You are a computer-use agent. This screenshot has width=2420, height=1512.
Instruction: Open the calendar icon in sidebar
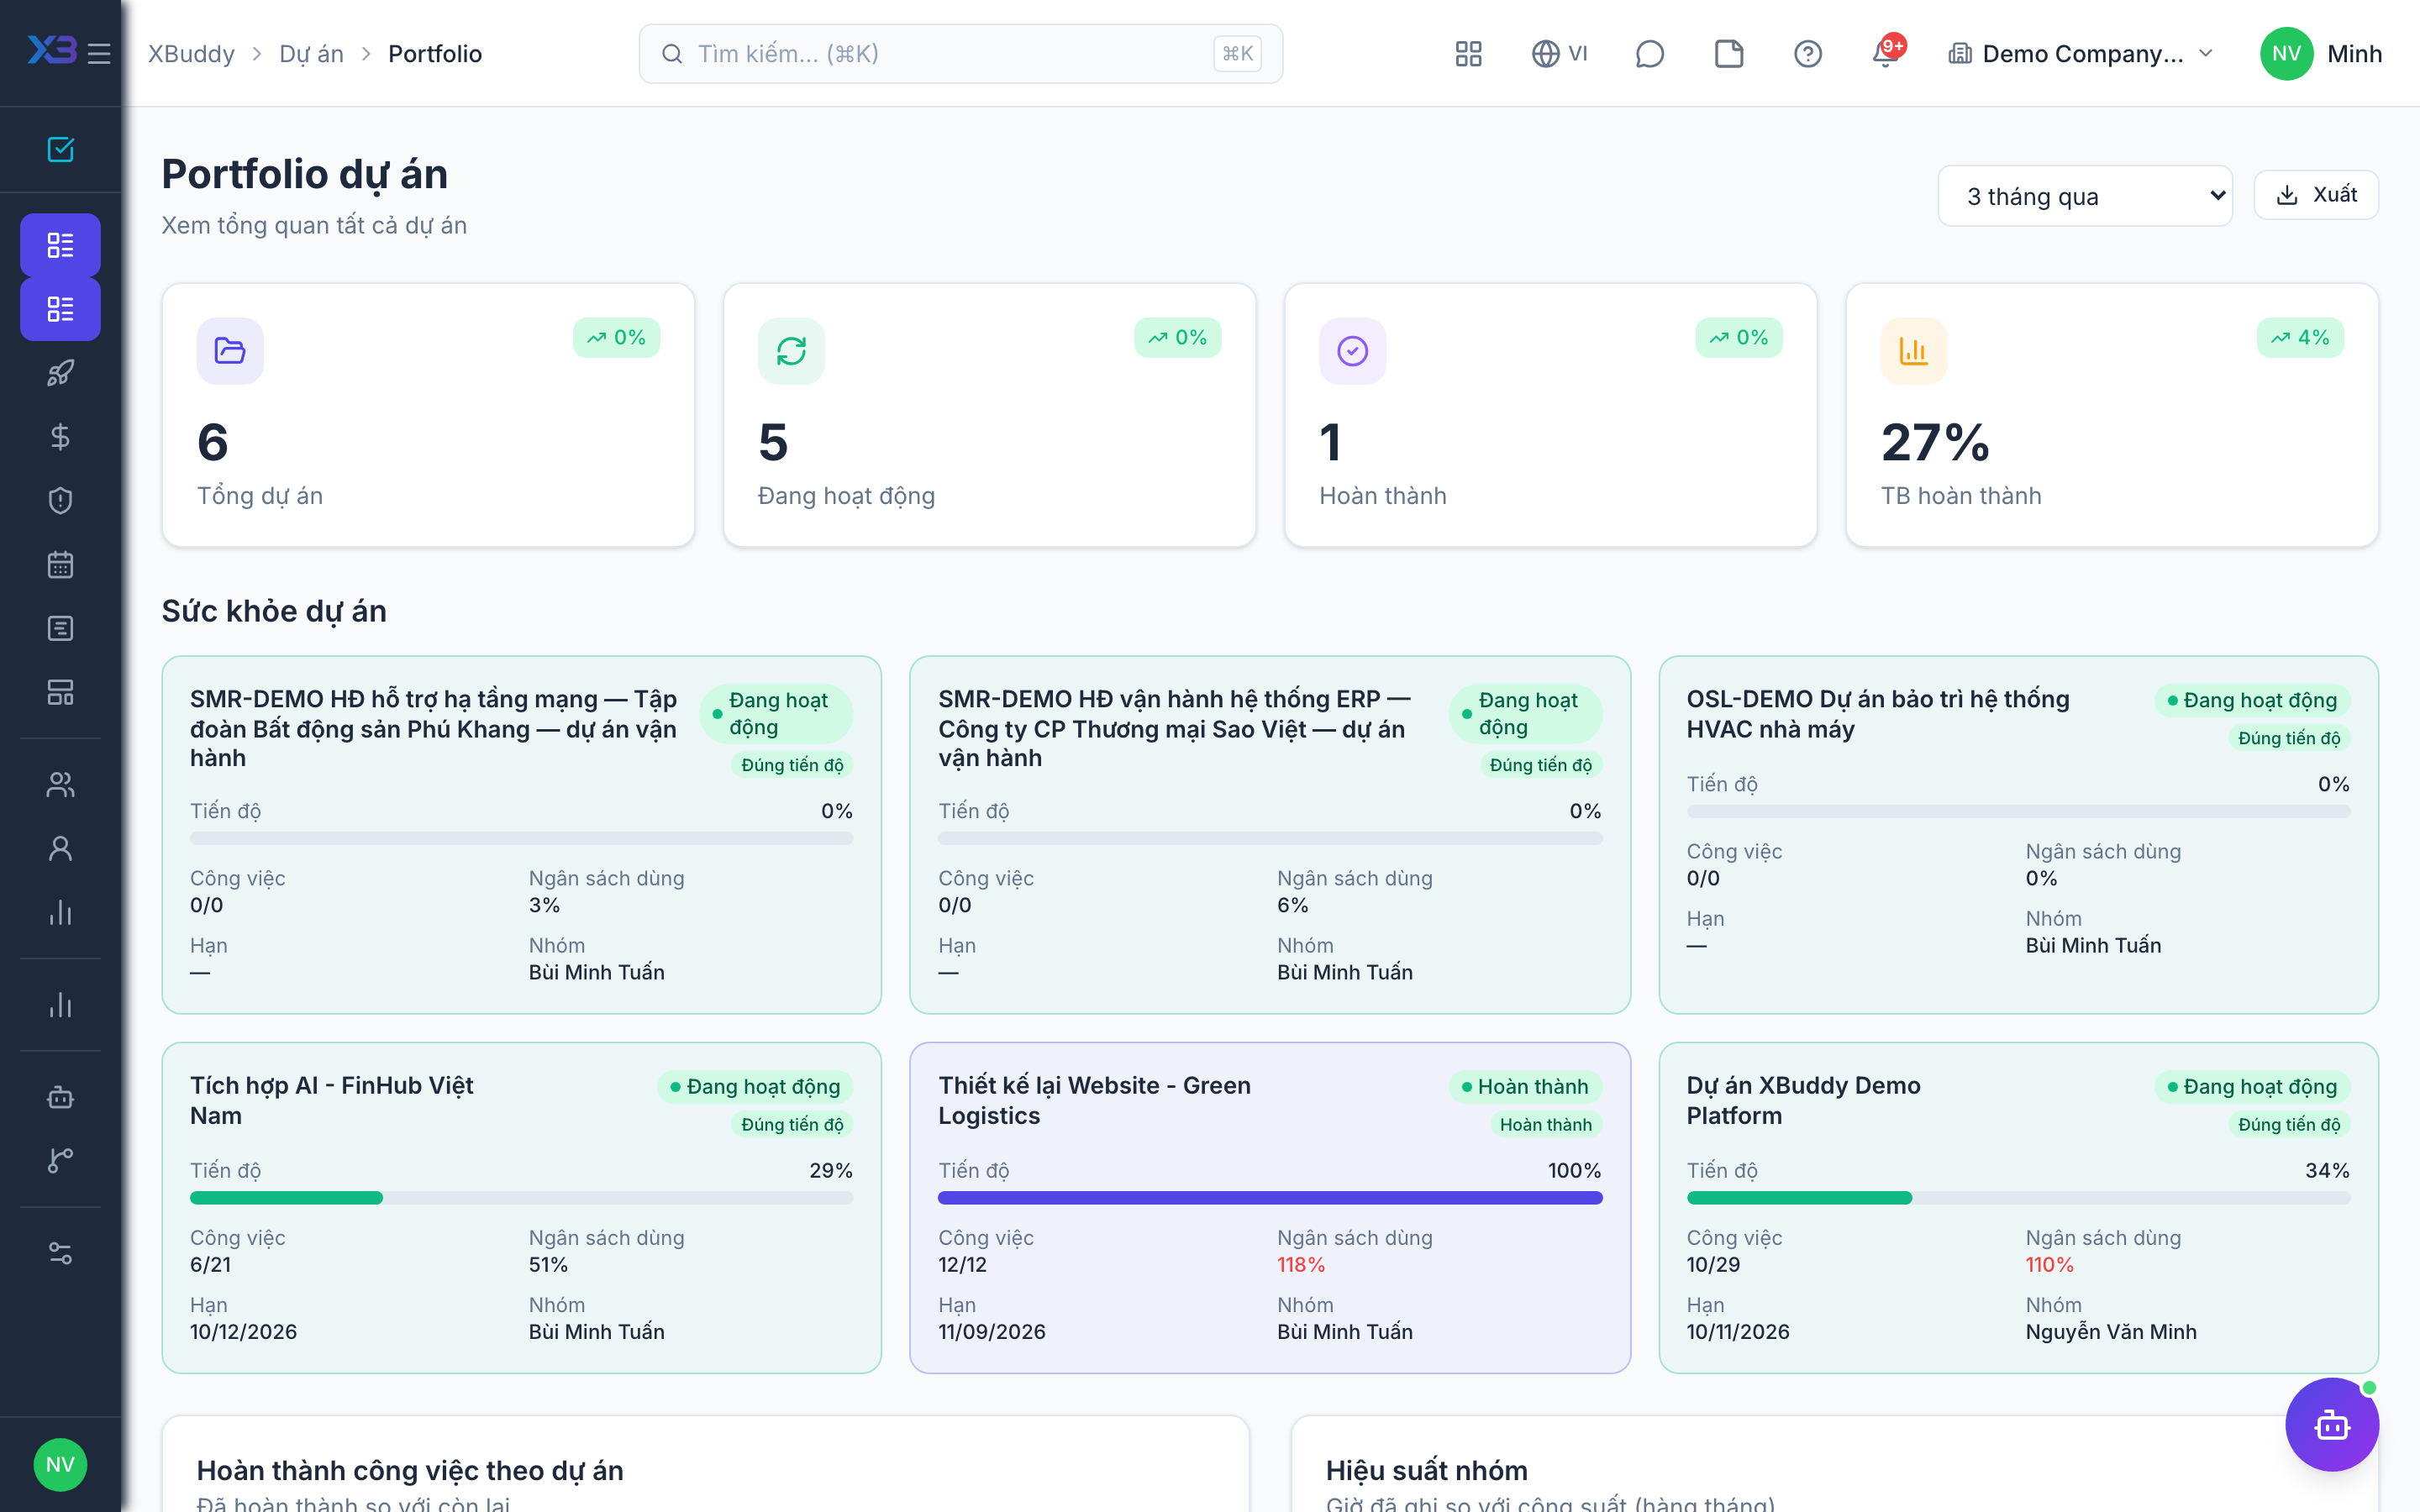point(60,565)
